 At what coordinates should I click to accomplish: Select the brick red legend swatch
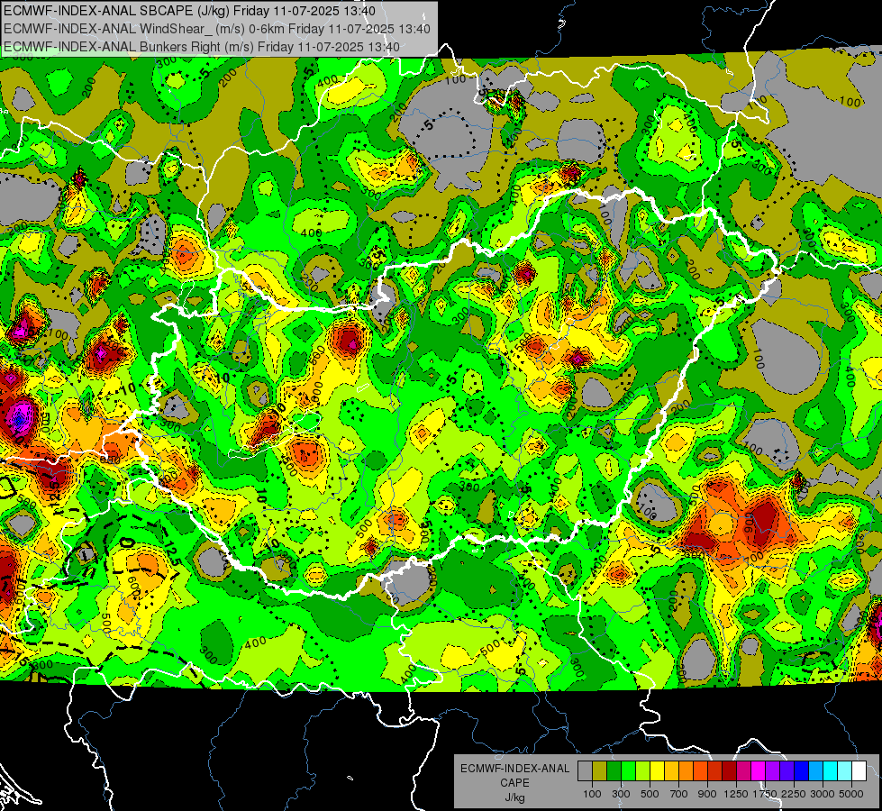(715, 771)
